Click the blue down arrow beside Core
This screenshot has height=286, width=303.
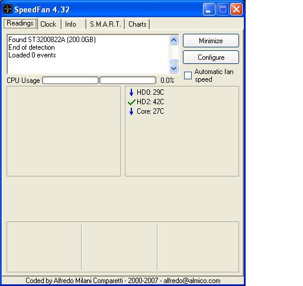click(131, 111)
